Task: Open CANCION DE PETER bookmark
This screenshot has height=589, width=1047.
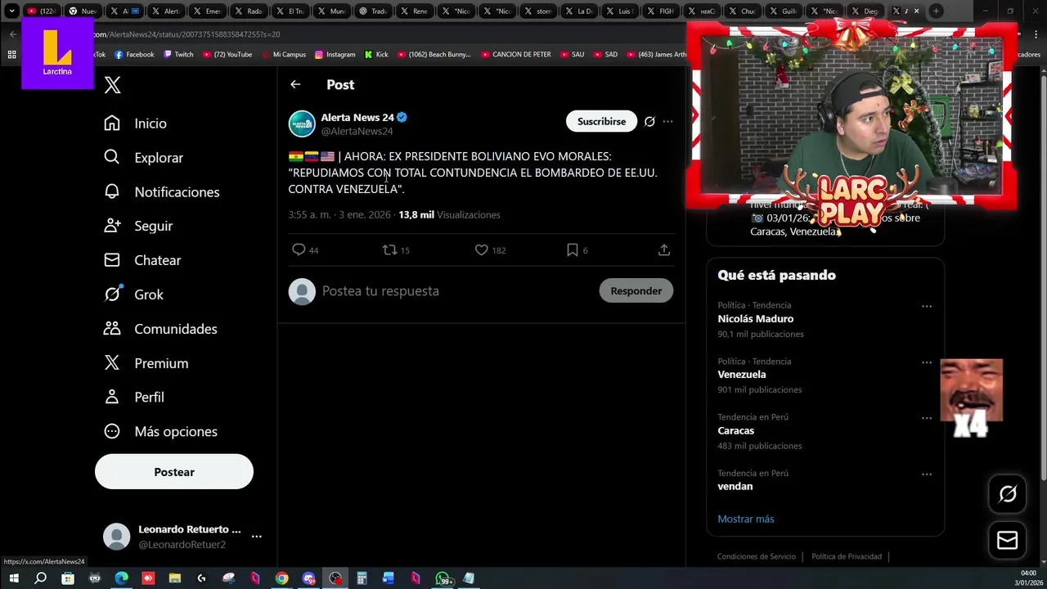Action: point(515,54)
